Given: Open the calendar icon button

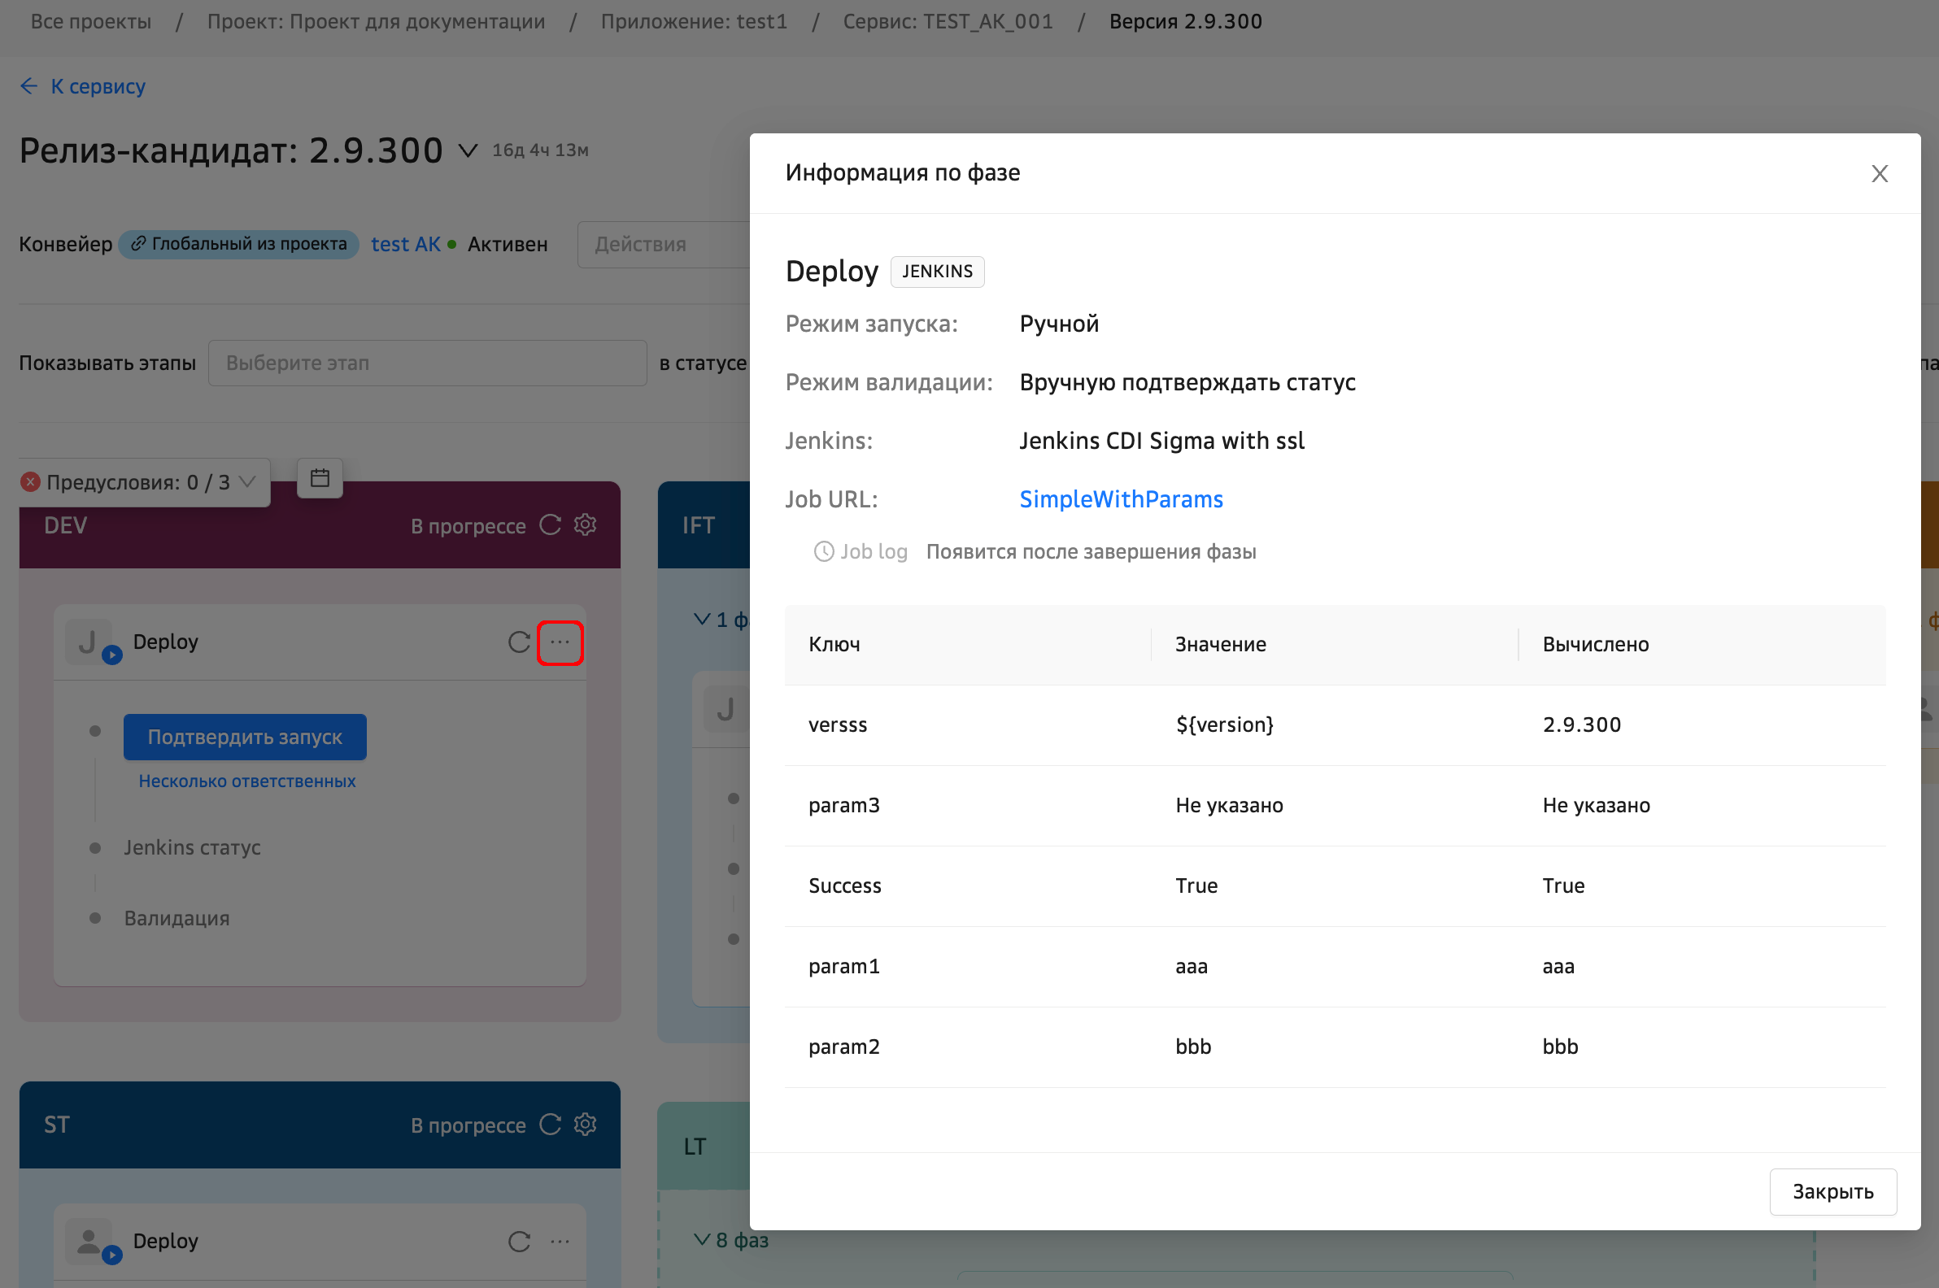Looking at the screenshot, I should [320, 478].
